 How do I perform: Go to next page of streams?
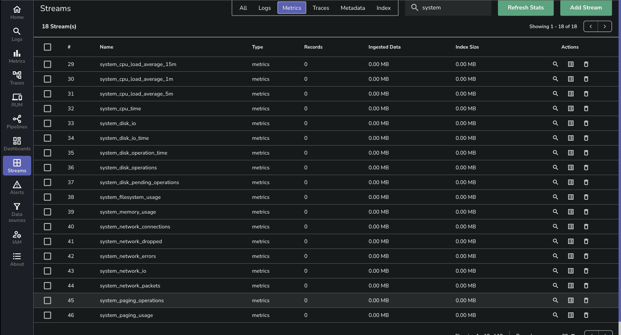point(605,26)
